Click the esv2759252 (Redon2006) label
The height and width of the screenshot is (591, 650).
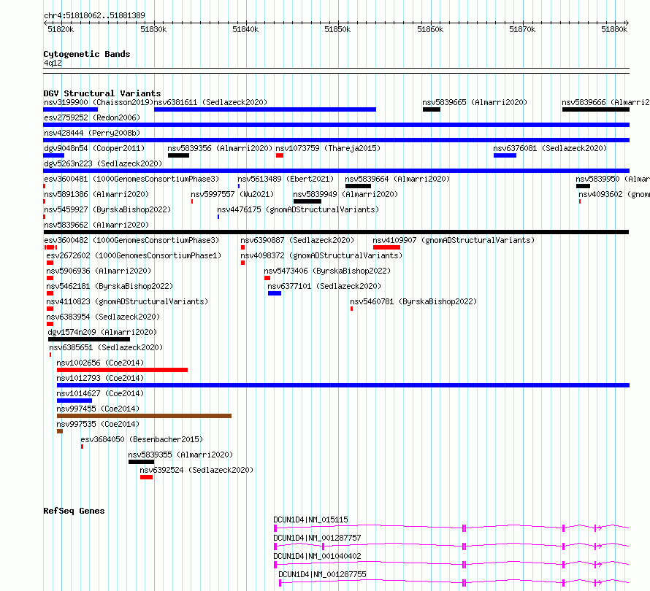(x=92, y=117)
